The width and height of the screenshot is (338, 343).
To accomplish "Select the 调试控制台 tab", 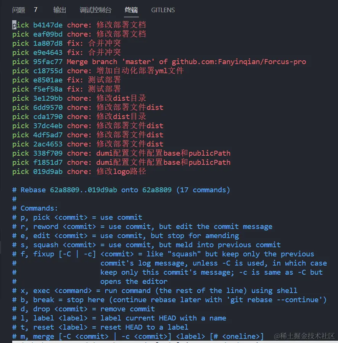I will pos(96,10).
